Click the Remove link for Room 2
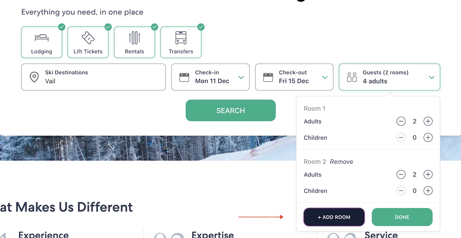461x238 pixels. click(x=341, y=162)
